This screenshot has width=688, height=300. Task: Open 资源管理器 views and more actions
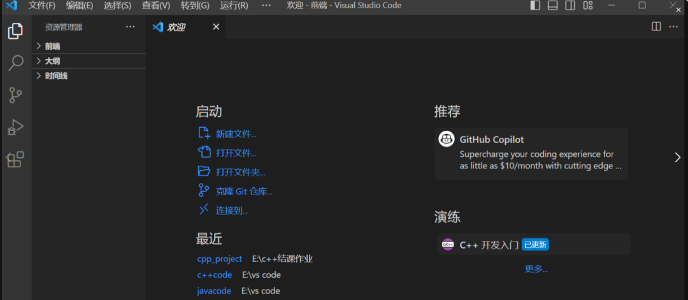click(x=131, y=27)
